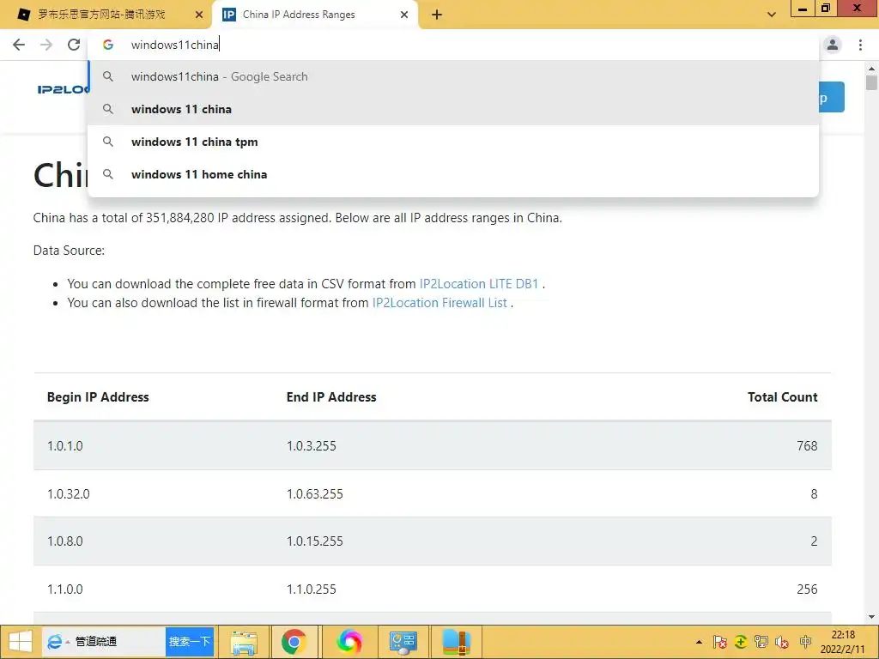Screen dimensions: 879x659
Task: Click the network tray icon
Action: tap(761, 642)
